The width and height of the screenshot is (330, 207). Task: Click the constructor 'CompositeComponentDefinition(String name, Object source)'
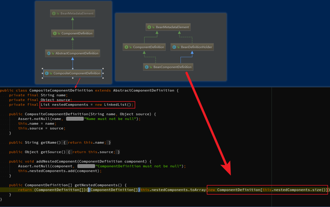tap(88, 114)
